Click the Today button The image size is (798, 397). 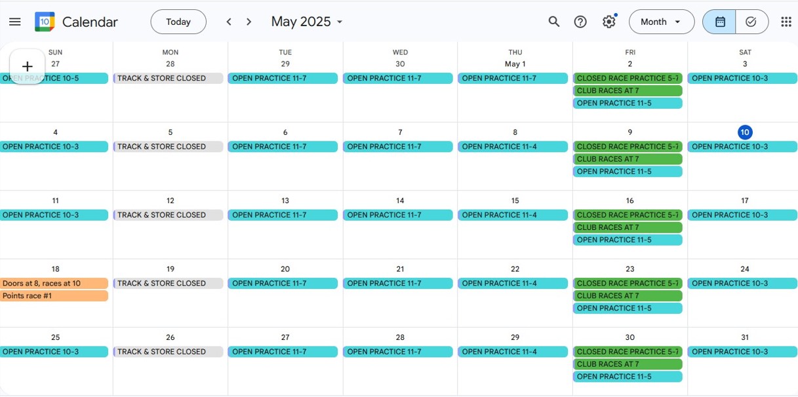(x=178, y=22)
